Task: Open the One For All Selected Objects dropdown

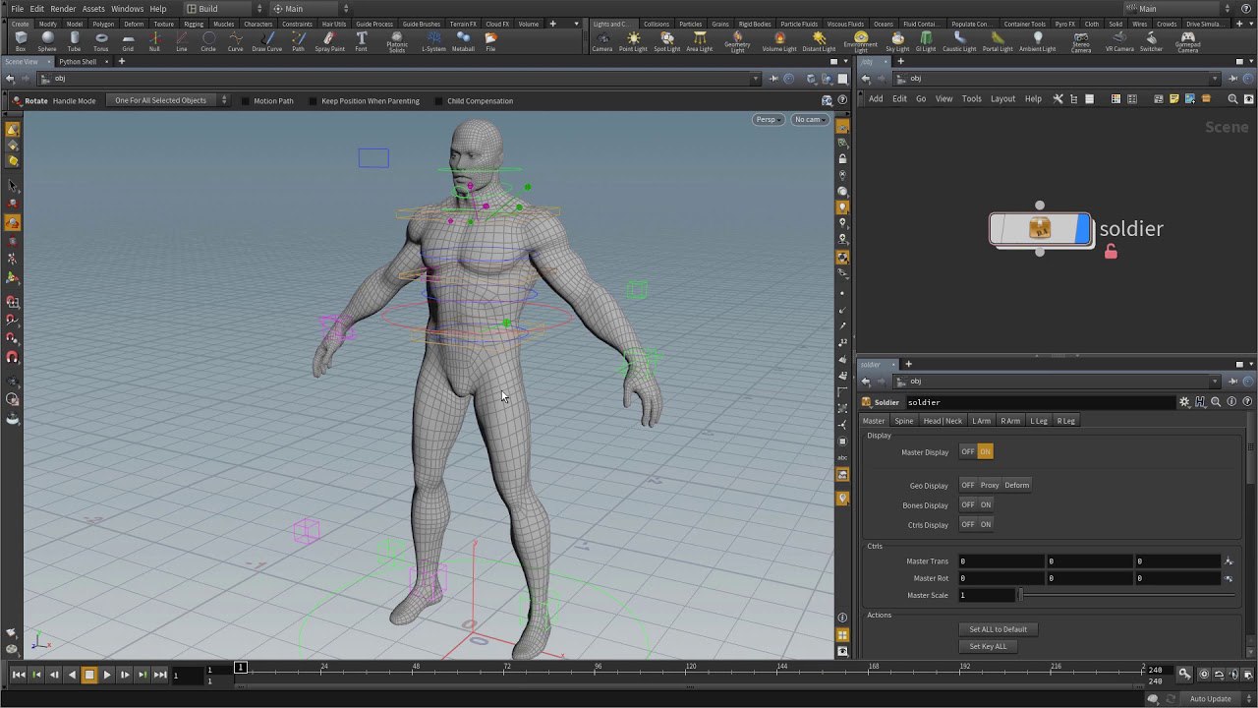Action: tap(168, 100)
